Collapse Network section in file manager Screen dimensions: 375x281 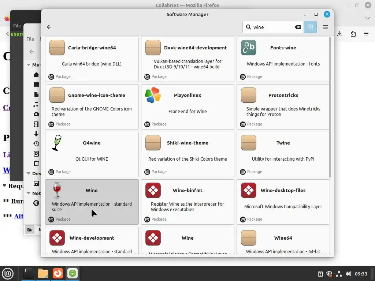tap(28, 193)
